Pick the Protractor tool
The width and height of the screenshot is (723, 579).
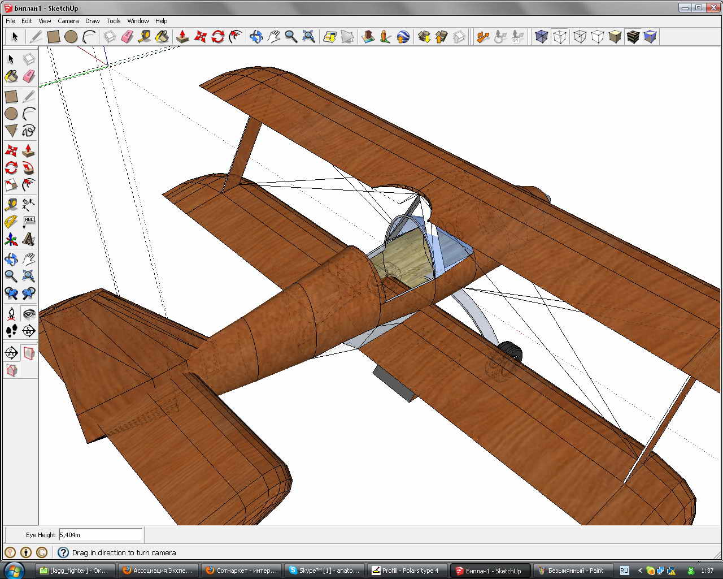point(11,222)
